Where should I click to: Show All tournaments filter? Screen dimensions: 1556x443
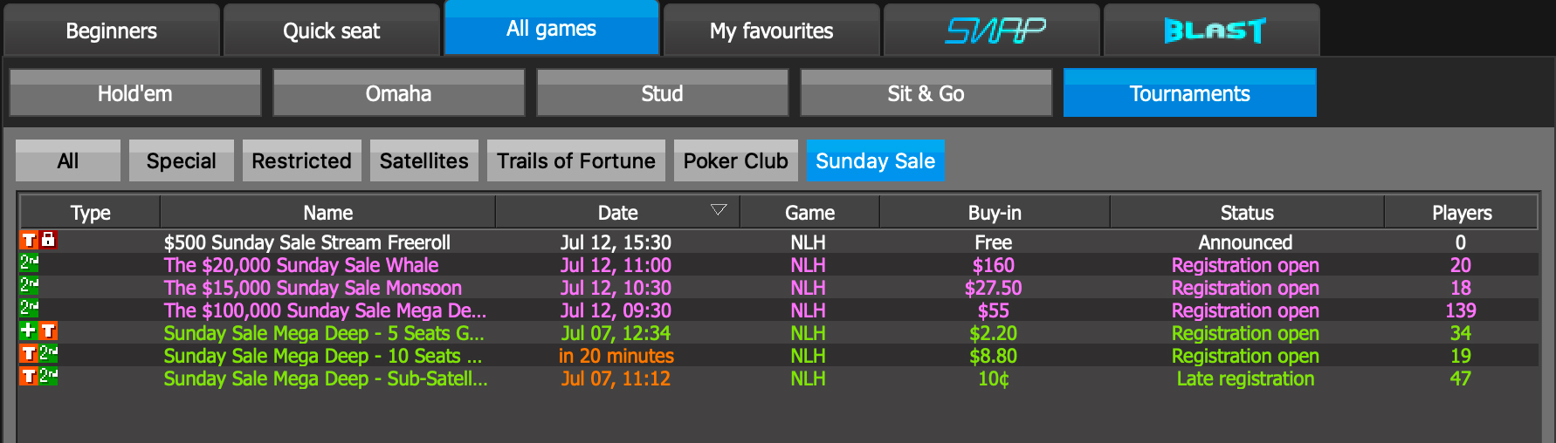click(x=68, y=161)
